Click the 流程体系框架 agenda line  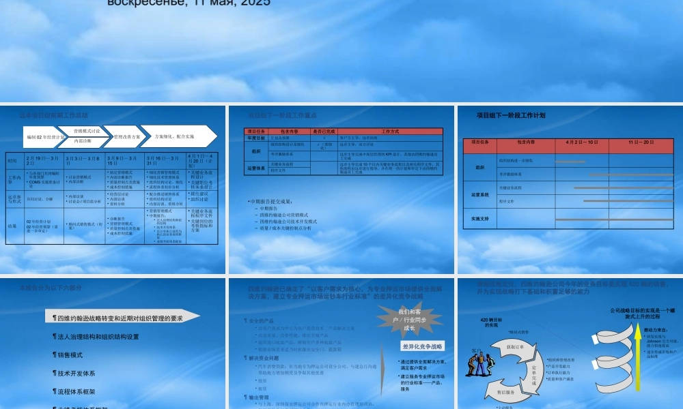click(74, 391)
